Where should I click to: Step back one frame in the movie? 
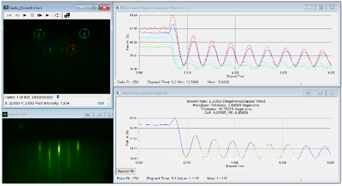pos(17,15)
